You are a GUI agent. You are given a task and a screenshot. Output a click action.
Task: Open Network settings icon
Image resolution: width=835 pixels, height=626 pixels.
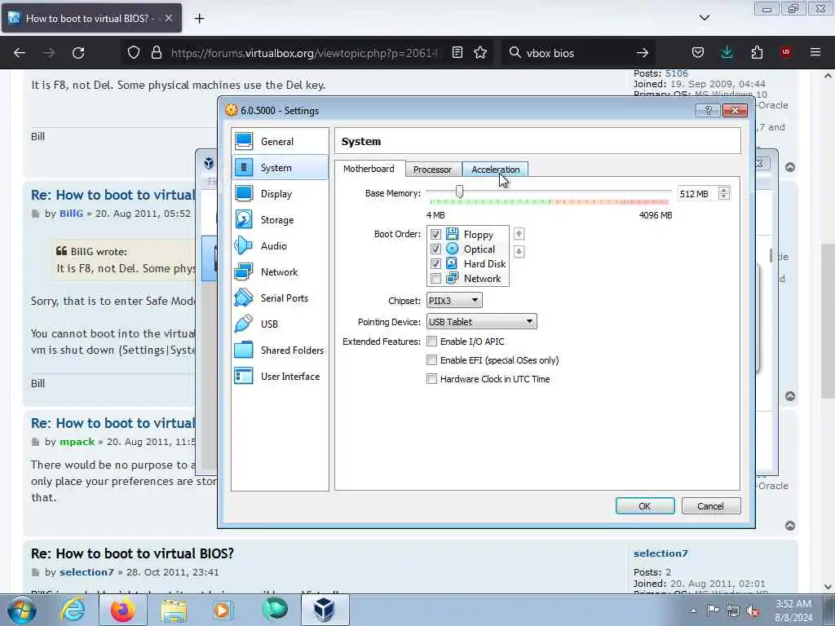pyautogui.click(x=244, y=271)
